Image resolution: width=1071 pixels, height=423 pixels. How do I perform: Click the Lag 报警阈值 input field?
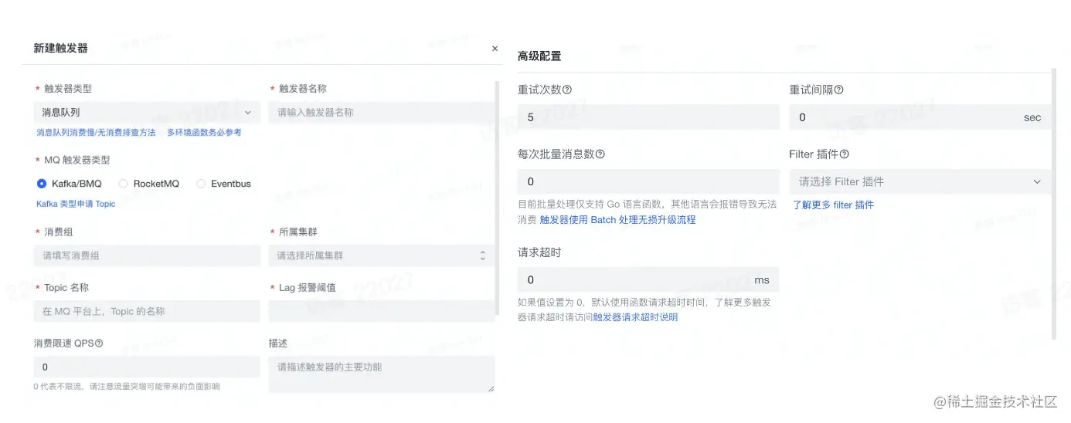click(x=381, y=311)
